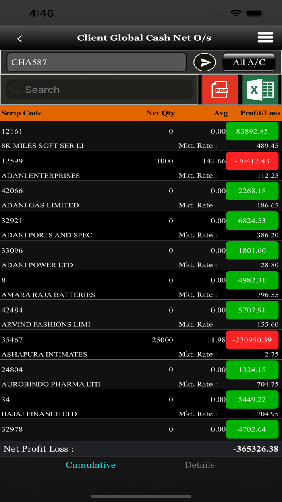Select AMARA RAJA BATTERIES scrip name
The height and width of the screenshot is (502, 282).
click(x=49, y=295)
